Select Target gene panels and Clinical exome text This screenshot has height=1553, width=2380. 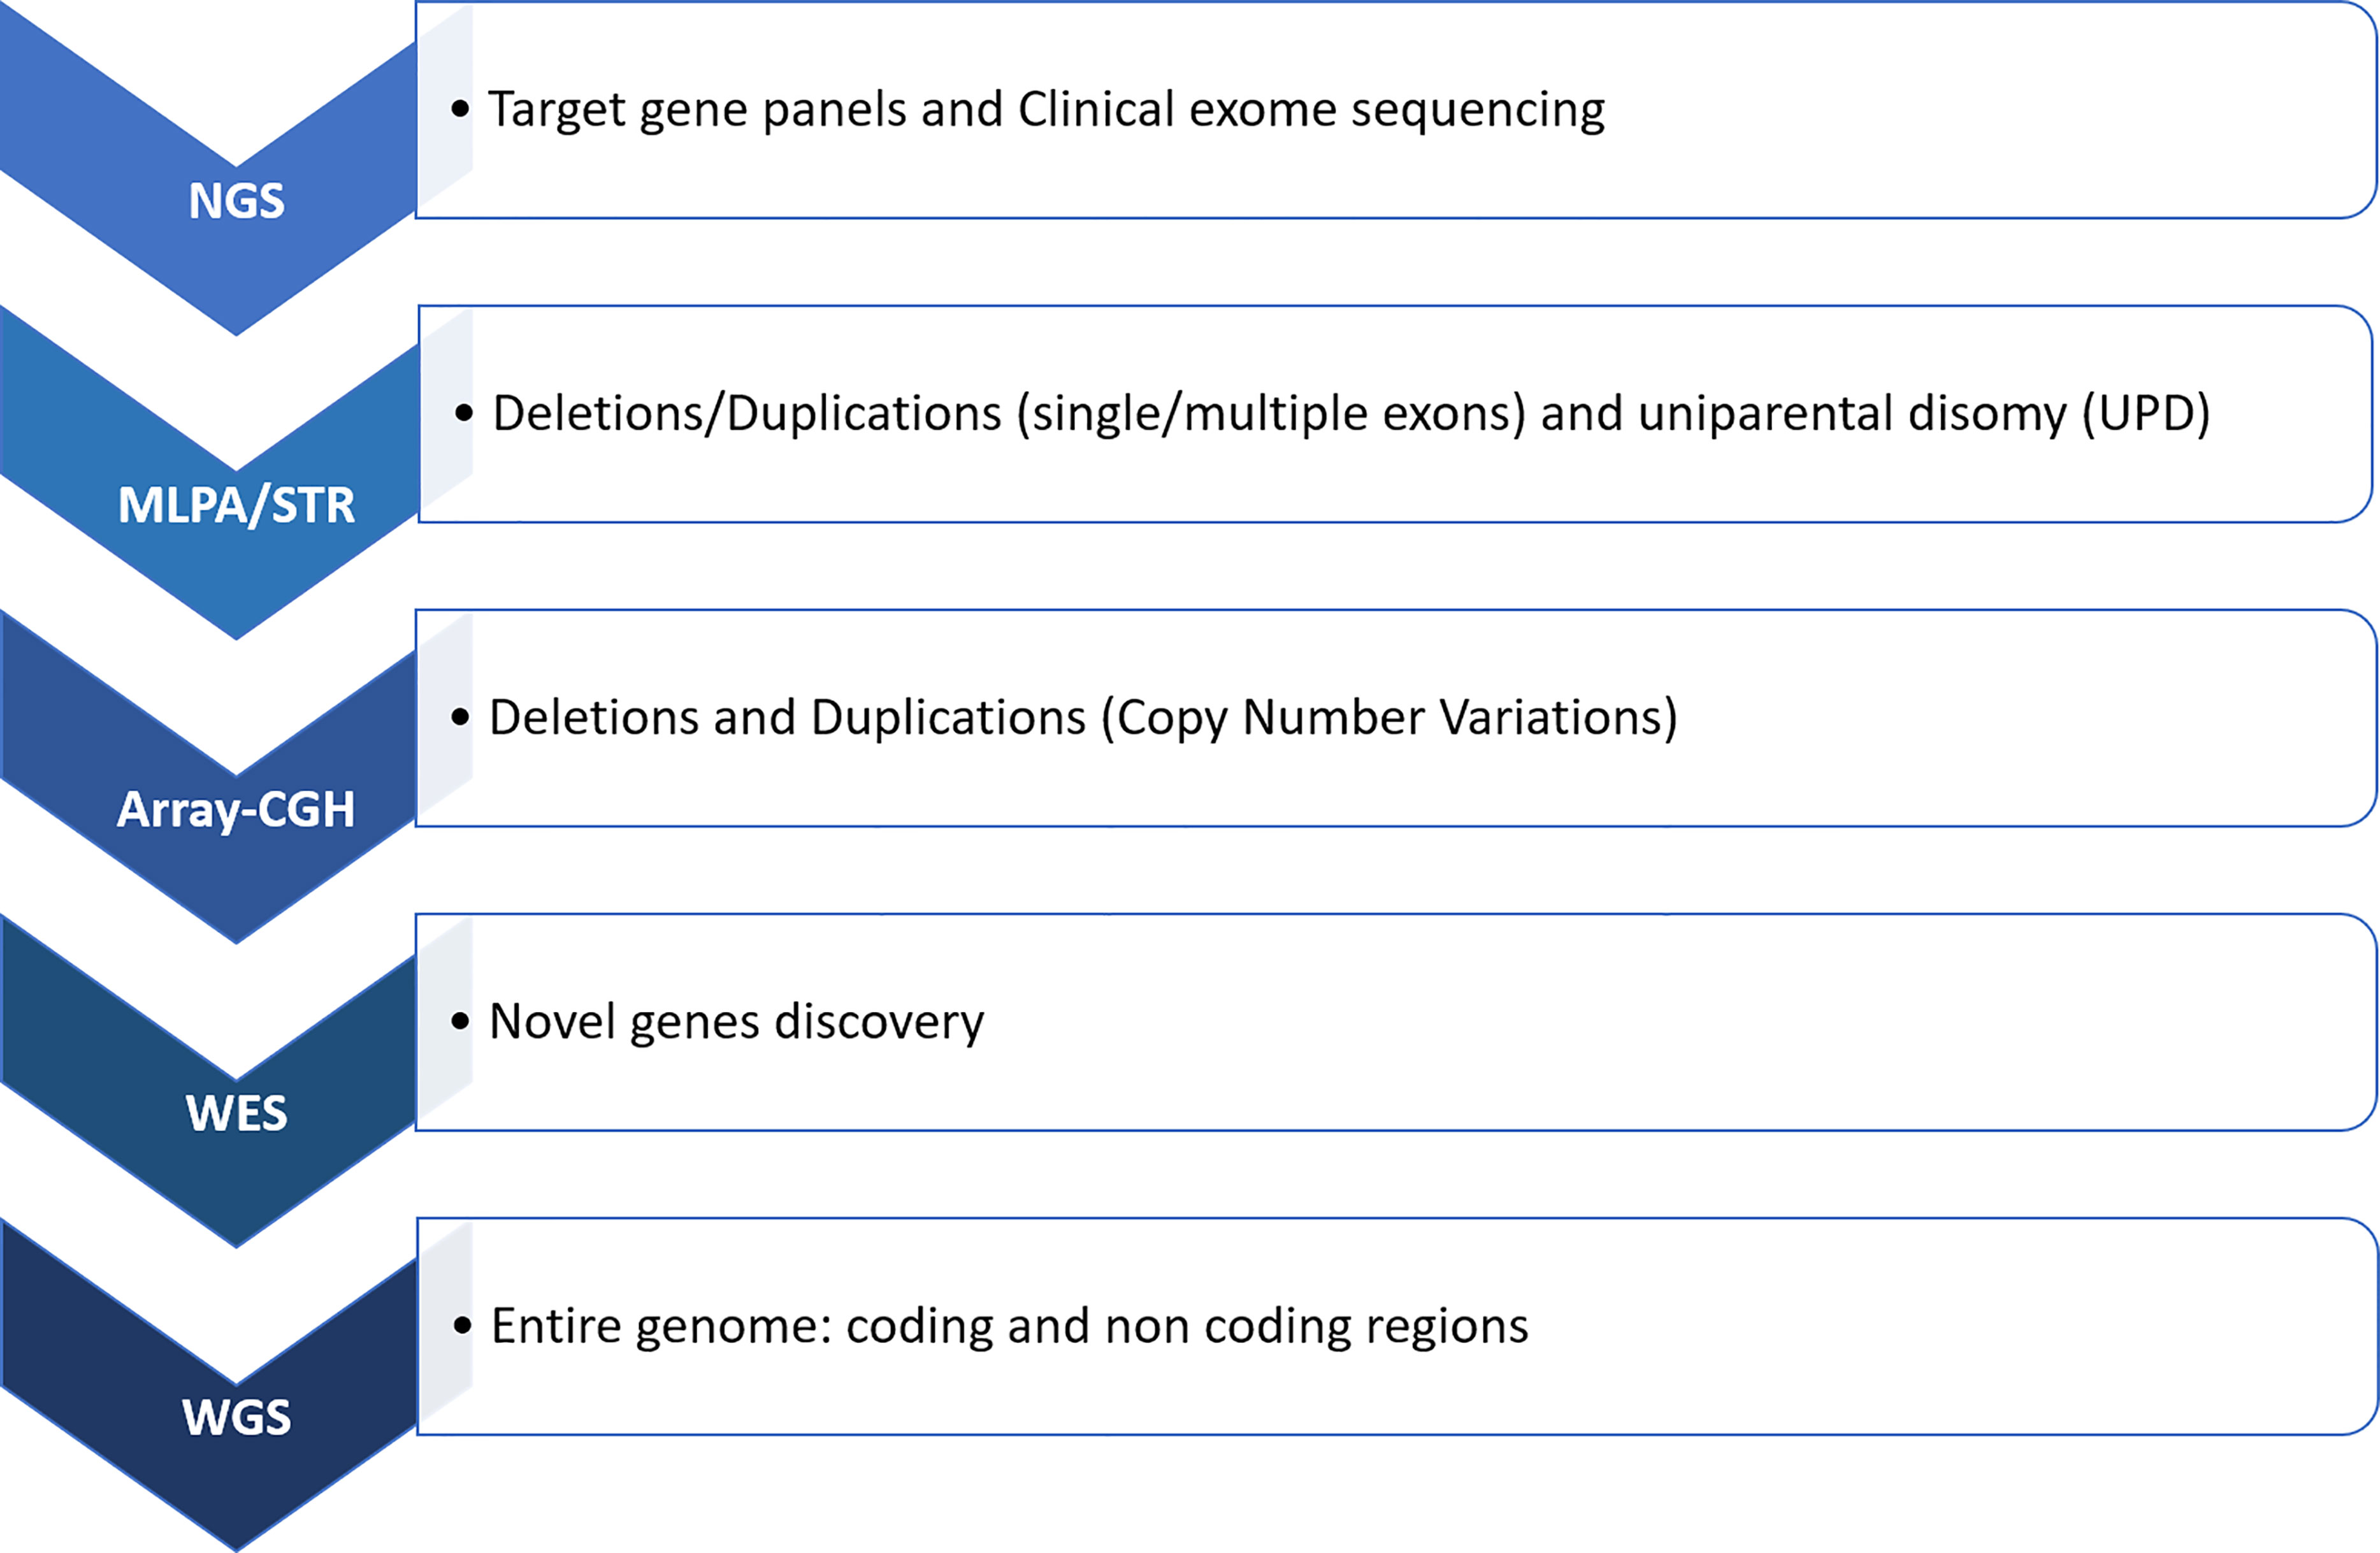[1046, 110]
